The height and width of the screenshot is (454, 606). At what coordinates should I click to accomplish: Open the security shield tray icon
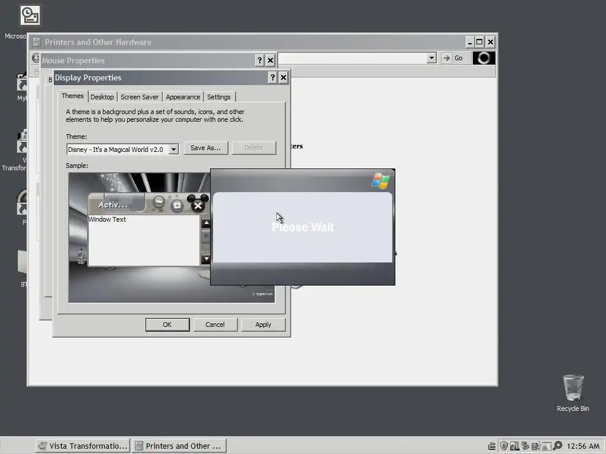(504, 446)
